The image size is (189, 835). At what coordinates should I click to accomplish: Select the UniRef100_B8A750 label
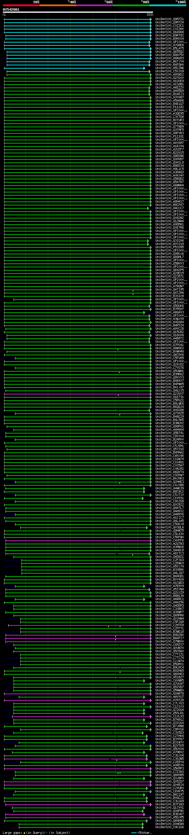pyautogui.click(x=170, y=55)
